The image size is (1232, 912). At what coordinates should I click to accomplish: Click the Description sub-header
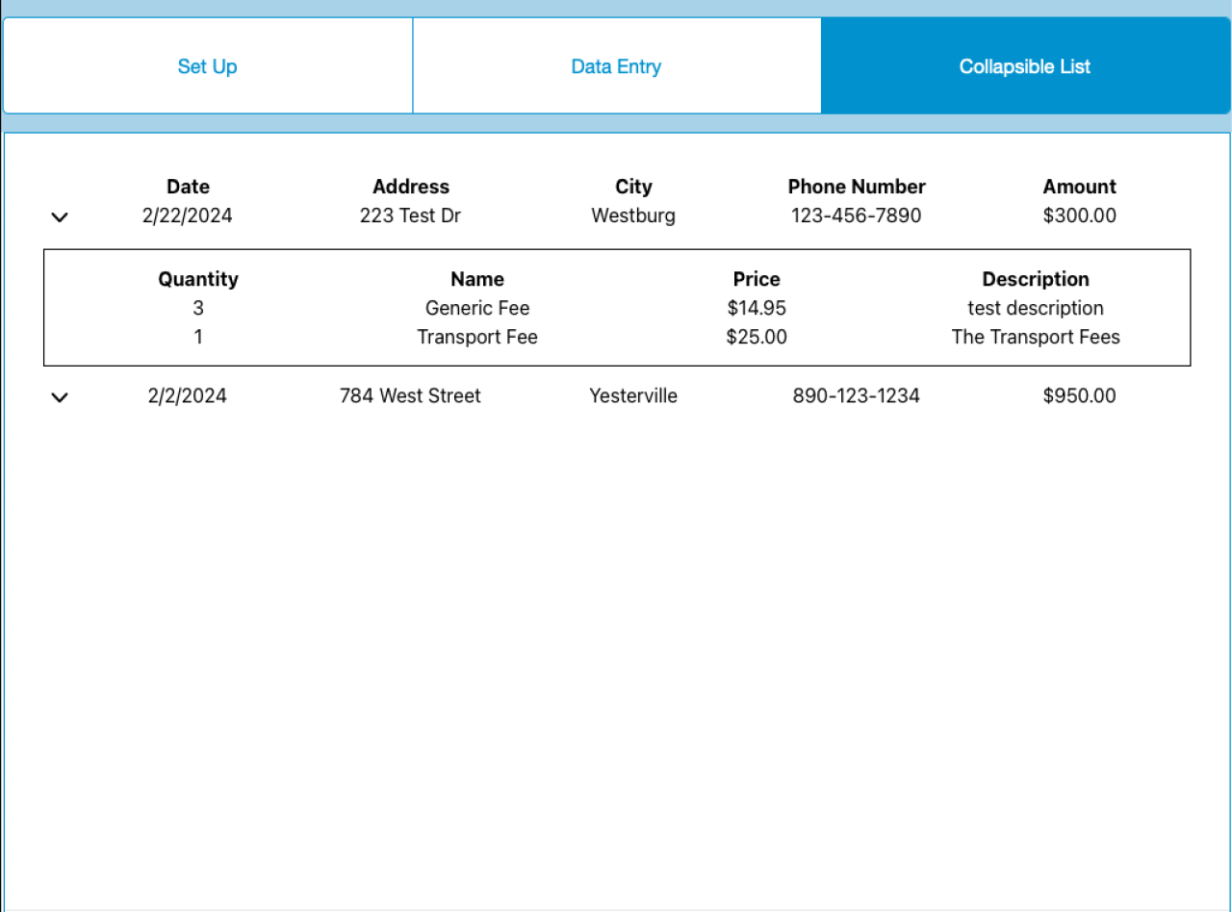tap(1036, 279)
